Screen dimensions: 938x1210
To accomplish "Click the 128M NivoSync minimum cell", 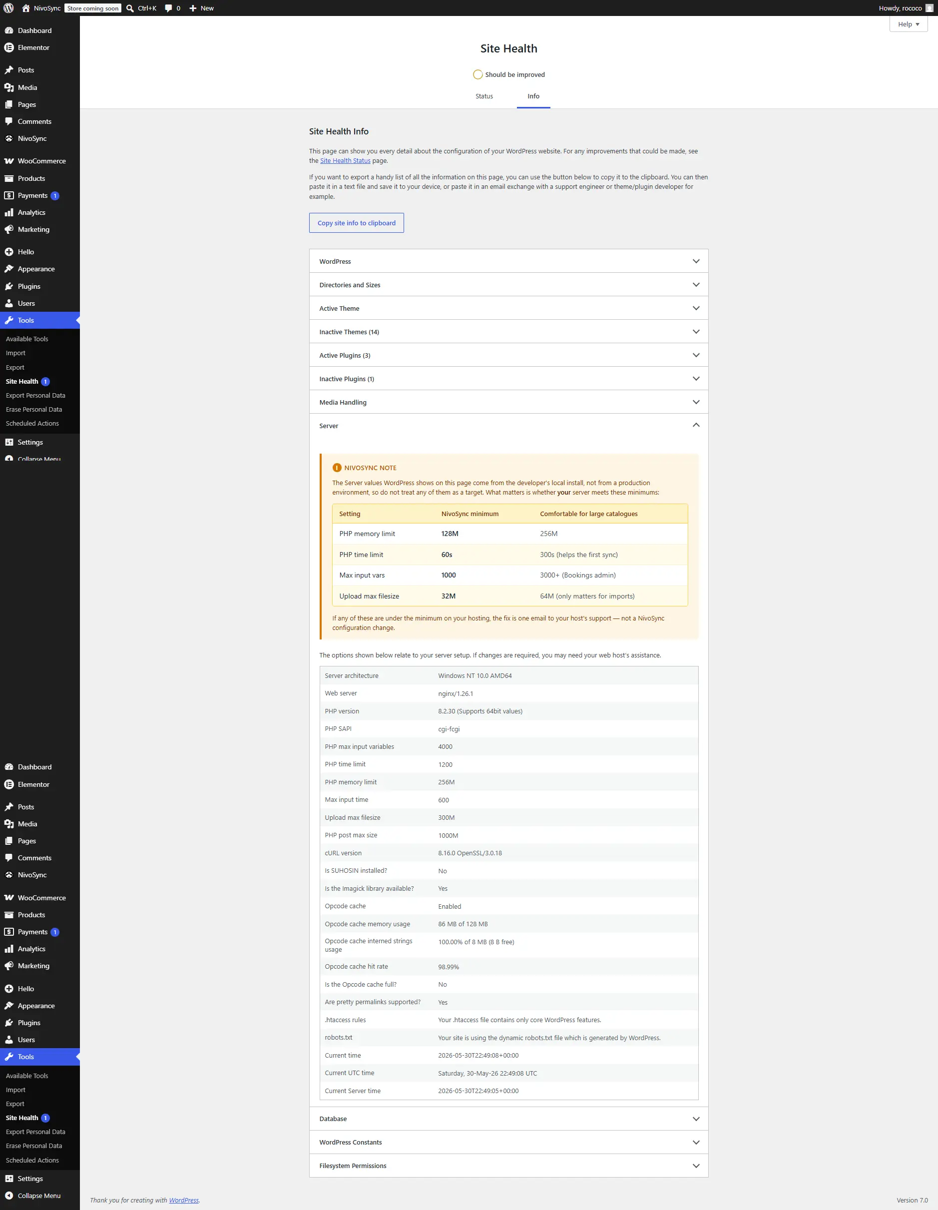I will click(450, 534).
